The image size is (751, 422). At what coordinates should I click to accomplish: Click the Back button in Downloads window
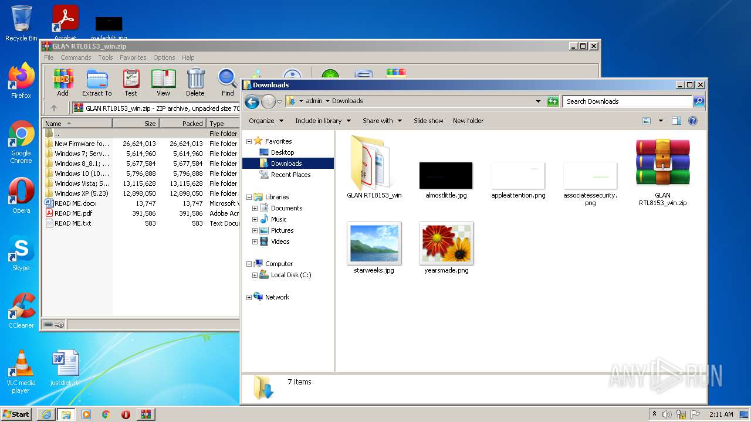[x=252, y=101]
